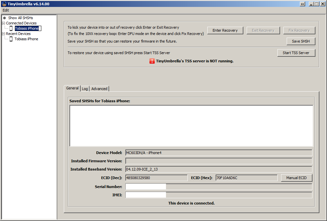Viewport: 327px width, 221px height.
Task: Collapse the Connected Devices tree node
Action: tap(3, 23)
